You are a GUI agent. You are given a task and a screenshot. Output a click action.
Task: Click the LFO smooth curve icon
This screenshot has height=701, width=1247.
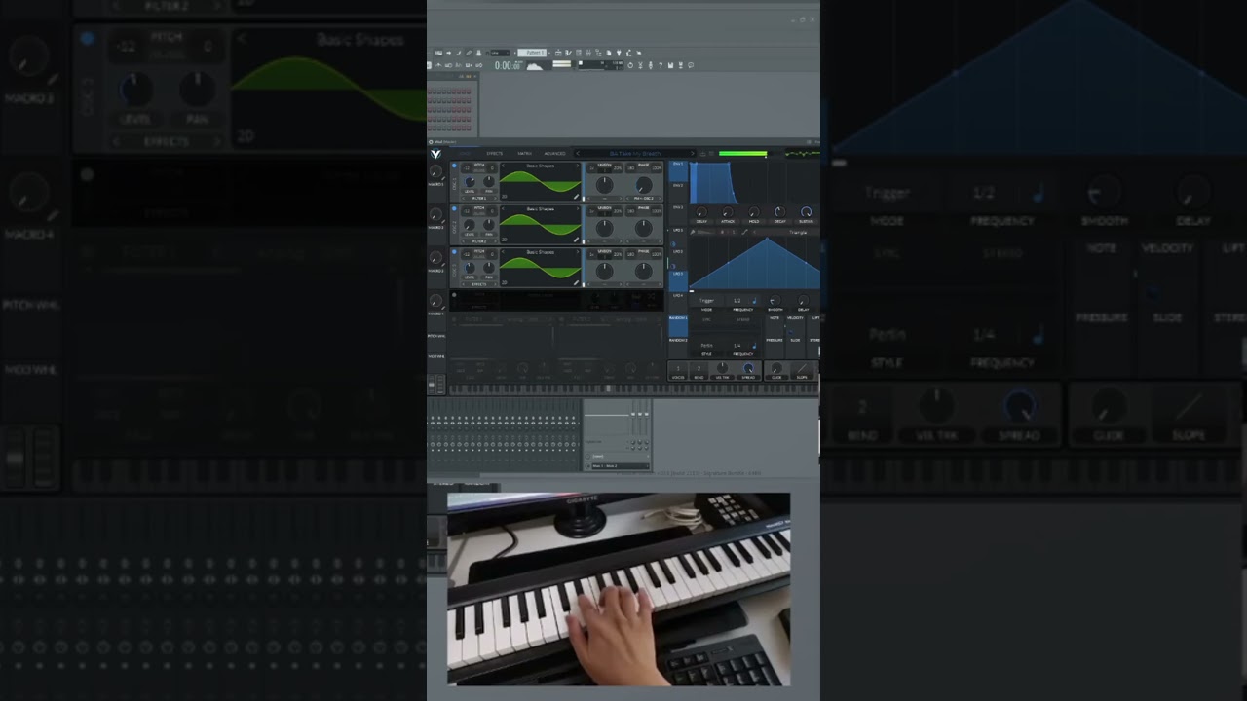point(745,232)
